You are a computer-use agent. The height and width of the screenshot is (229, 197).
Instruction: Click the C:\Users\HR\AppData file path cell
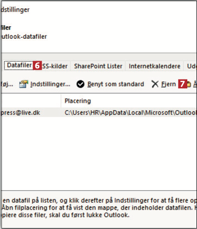click(131, 113)
